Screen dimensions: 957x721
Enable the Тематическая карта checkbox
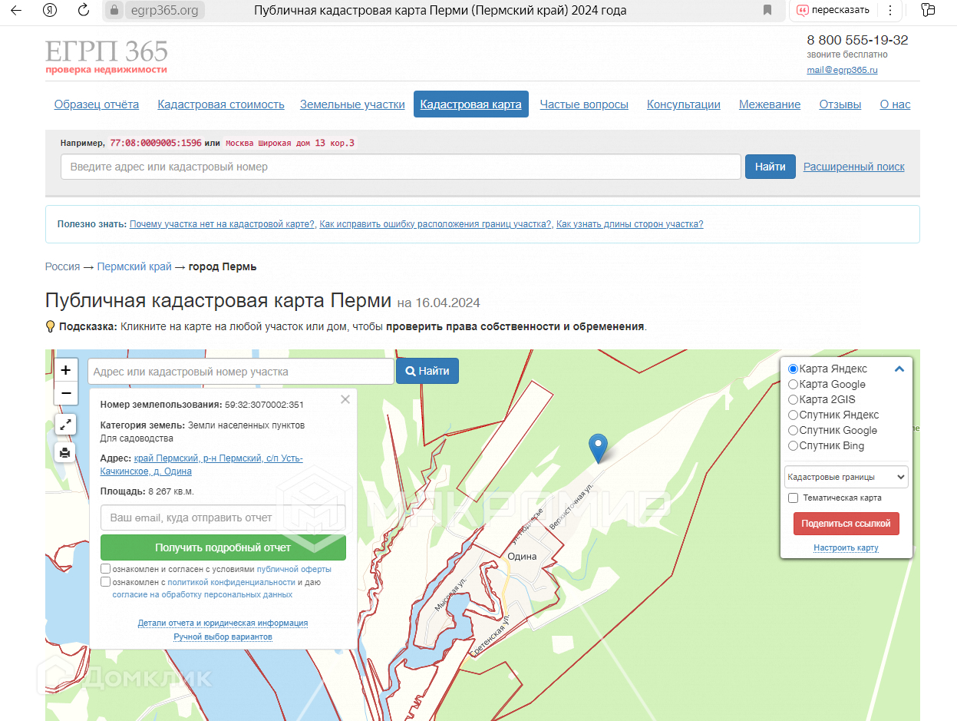coord(794,498)
